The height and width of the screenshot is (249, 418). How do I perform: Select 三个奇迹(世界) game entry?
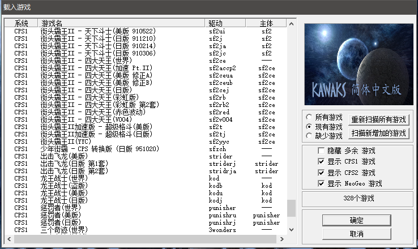tap(64, 230)
